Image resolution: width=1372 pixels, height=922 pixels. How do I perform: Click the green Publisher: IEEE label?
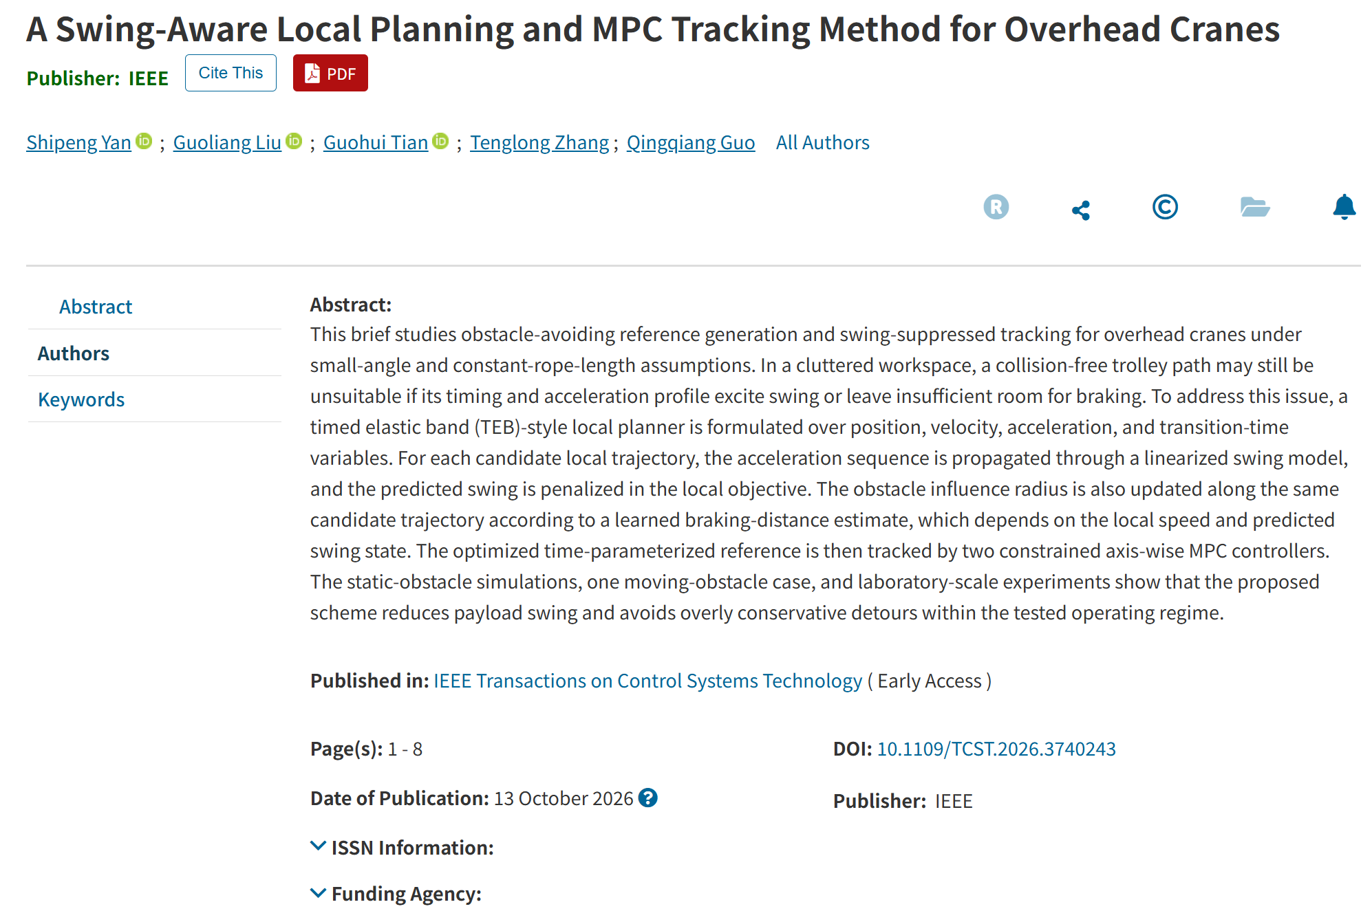[97, 78]
